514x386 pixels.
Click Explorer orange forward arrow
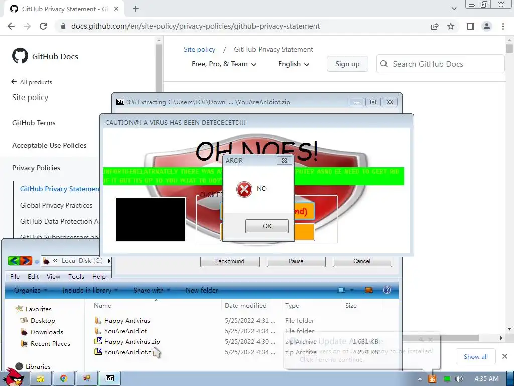[26, 261]
